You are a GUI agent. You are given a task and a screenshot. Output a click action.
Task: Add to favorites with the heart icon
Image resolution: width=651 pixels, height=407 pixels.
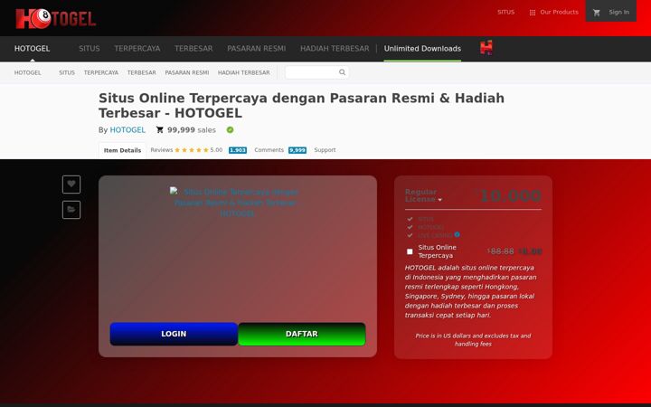coord(71,184)
